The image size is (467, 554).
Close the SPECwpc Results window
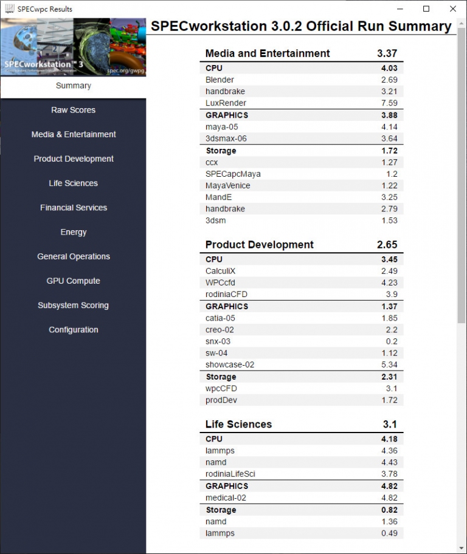click(x=453, y=9)
